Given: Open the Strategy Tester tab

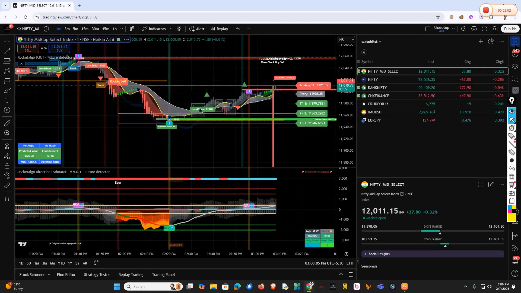Looking at the screenshot, I should pyautogui.click(x=97, y=275).
